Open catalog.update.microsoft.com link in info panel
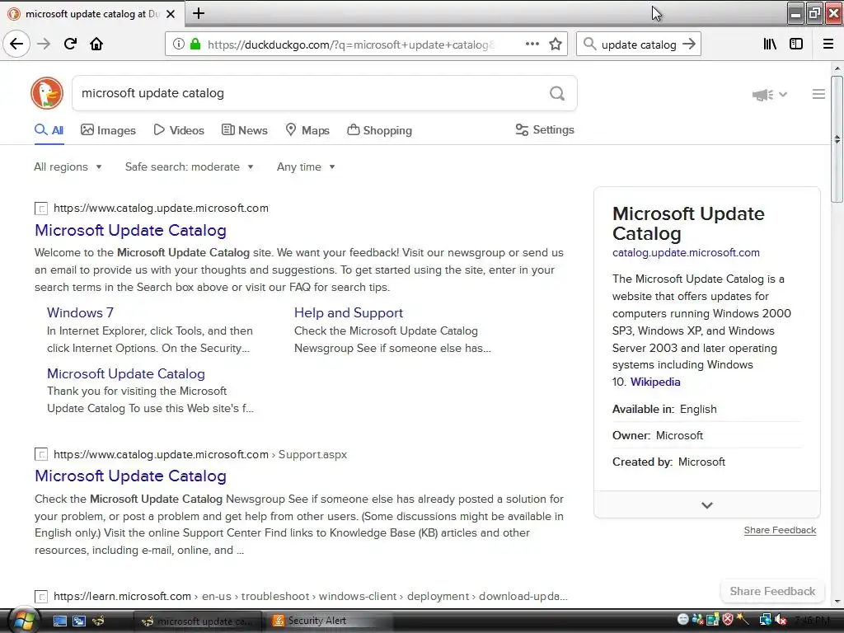844x633 pixels. click(686, 252)
